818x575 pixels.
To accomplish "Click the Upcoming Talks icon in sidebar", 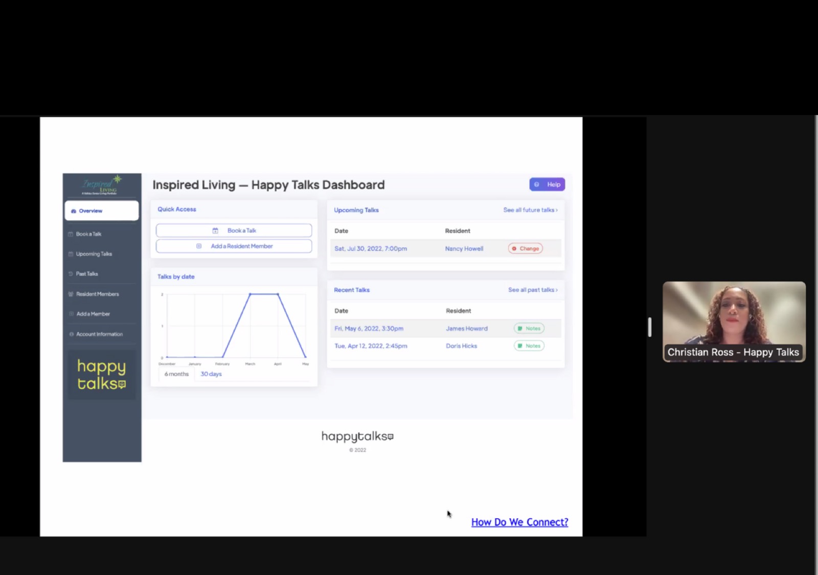I will (x=71, y=254).
